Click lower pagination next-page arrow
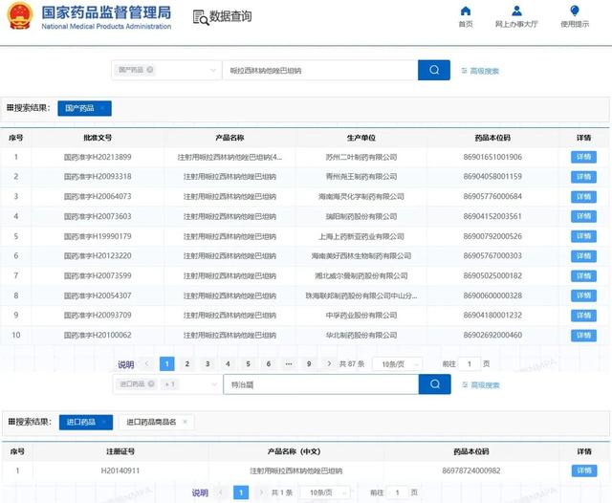Screen dimensions: 612x503 (x=261, y=492)
